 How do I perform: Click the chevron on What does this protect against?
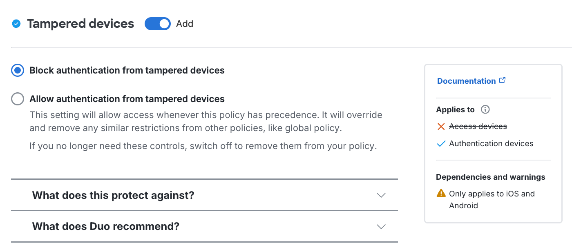pyautogui.click(x=381, y=195)
